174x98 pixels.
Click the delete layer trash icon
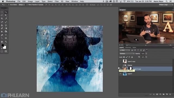170,94
